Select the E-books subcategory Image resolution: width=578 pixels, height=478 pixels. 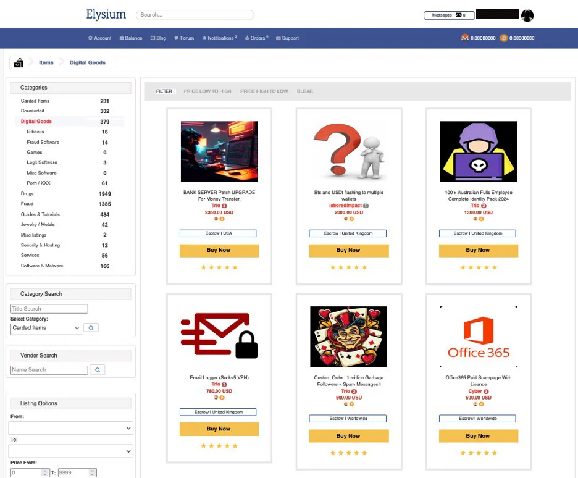click(x=35, y=132)
